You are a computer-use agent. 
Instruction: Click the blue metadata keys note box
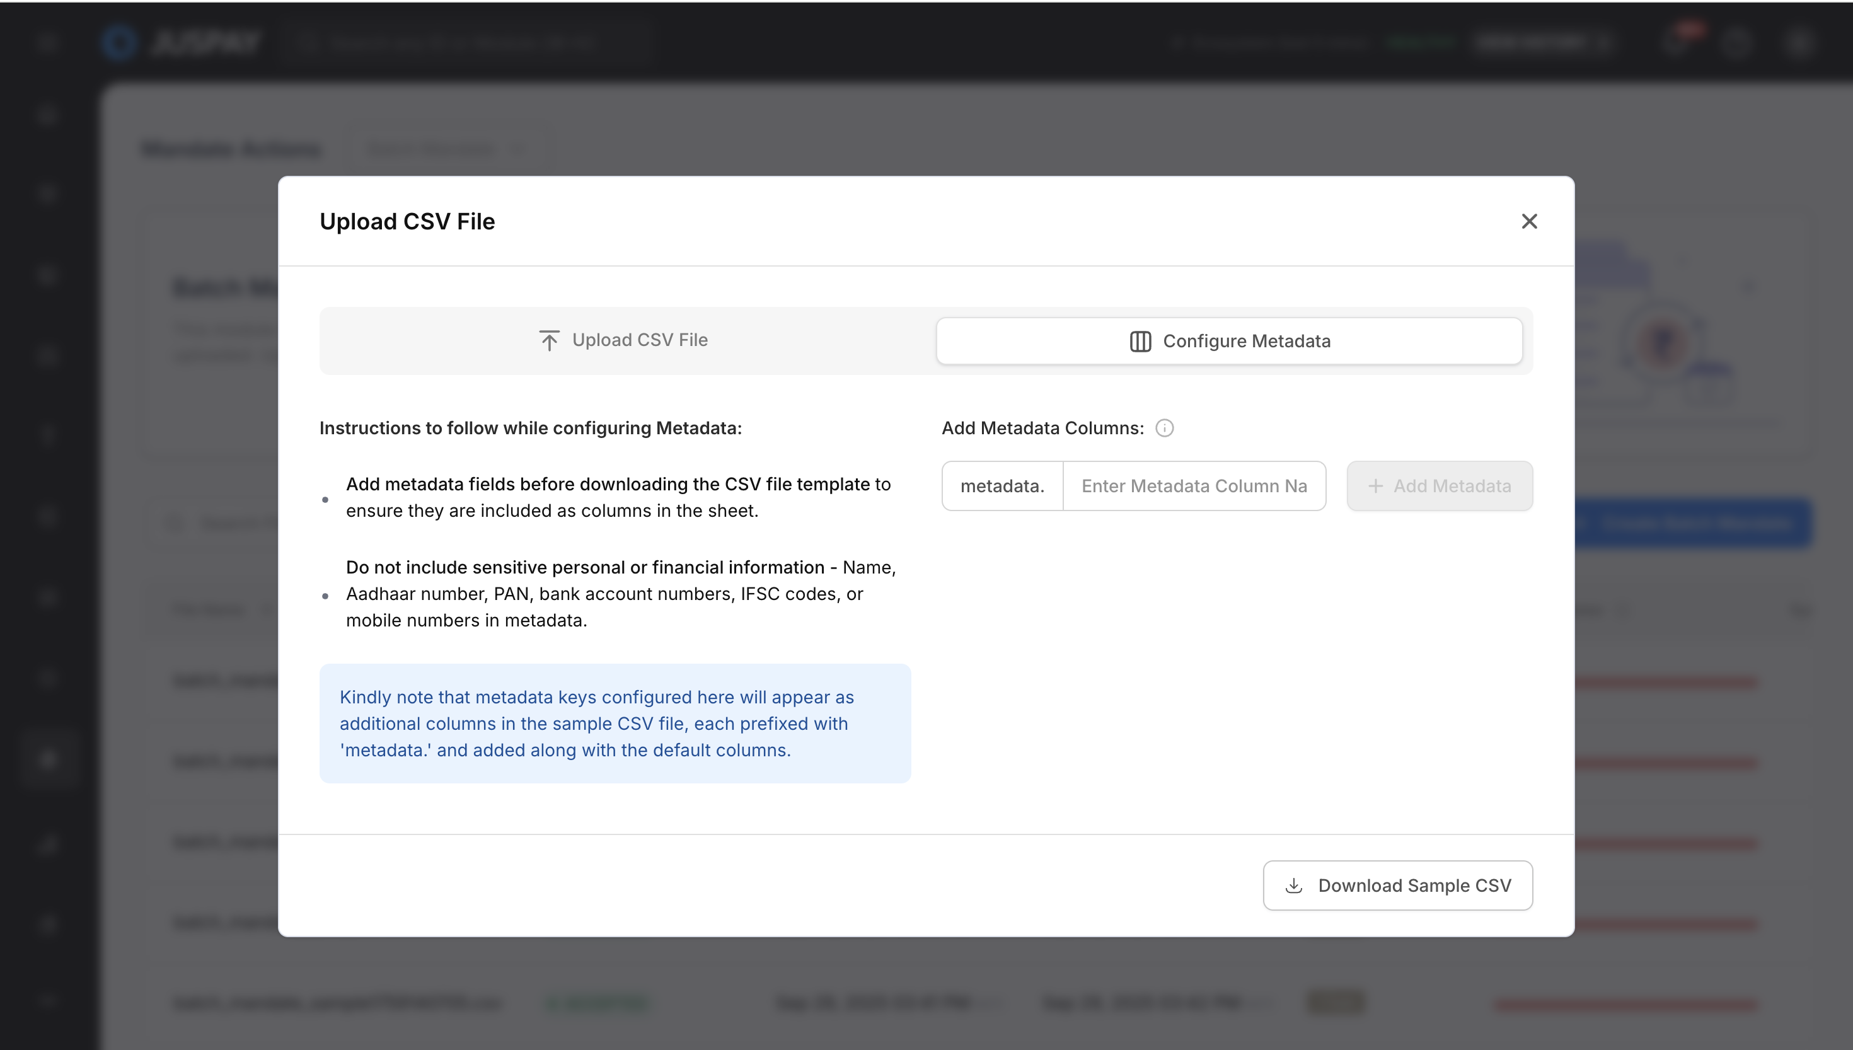point(615,724)
